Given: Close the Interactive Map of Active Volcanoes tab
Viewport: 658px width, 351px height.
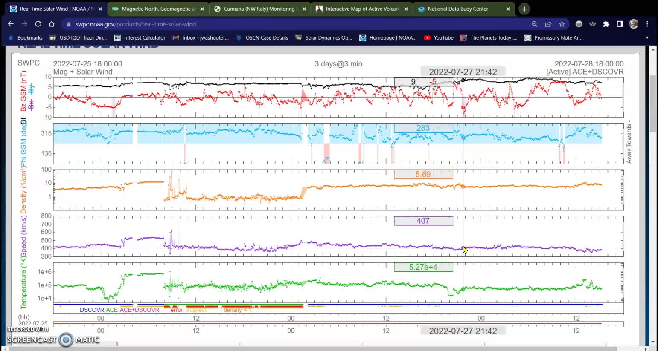Looking at the screenshot, I should [x=406, y=9].
